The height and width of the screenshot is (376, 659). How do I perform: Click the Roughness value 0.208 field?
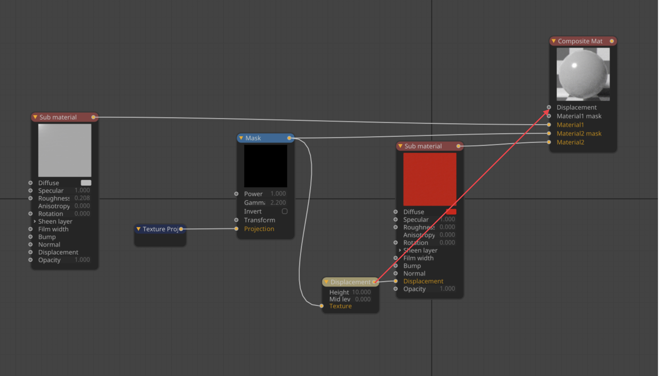[x=82, y=198]
